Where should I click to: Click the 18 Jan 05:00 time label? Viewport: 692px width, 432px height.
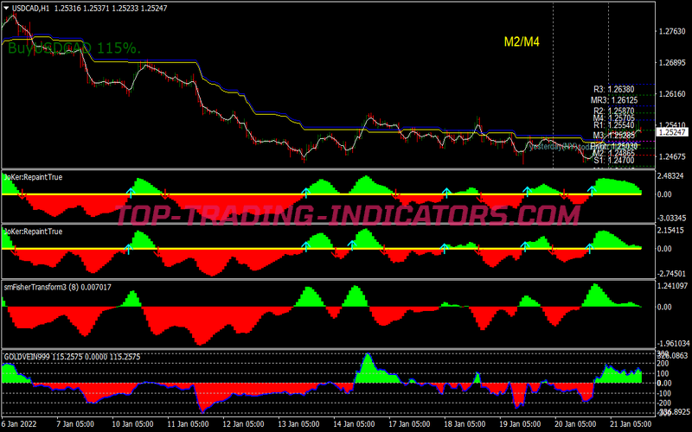[465, 424]
